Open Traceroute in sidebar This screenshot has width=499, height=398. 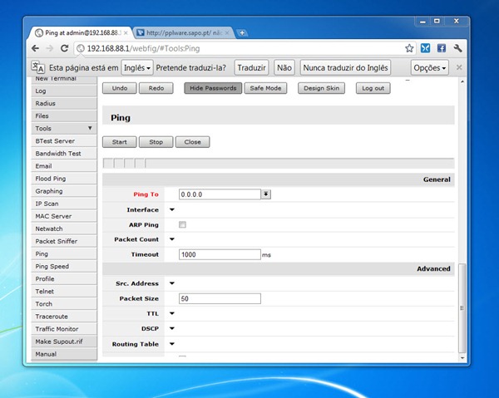(64, 317)
